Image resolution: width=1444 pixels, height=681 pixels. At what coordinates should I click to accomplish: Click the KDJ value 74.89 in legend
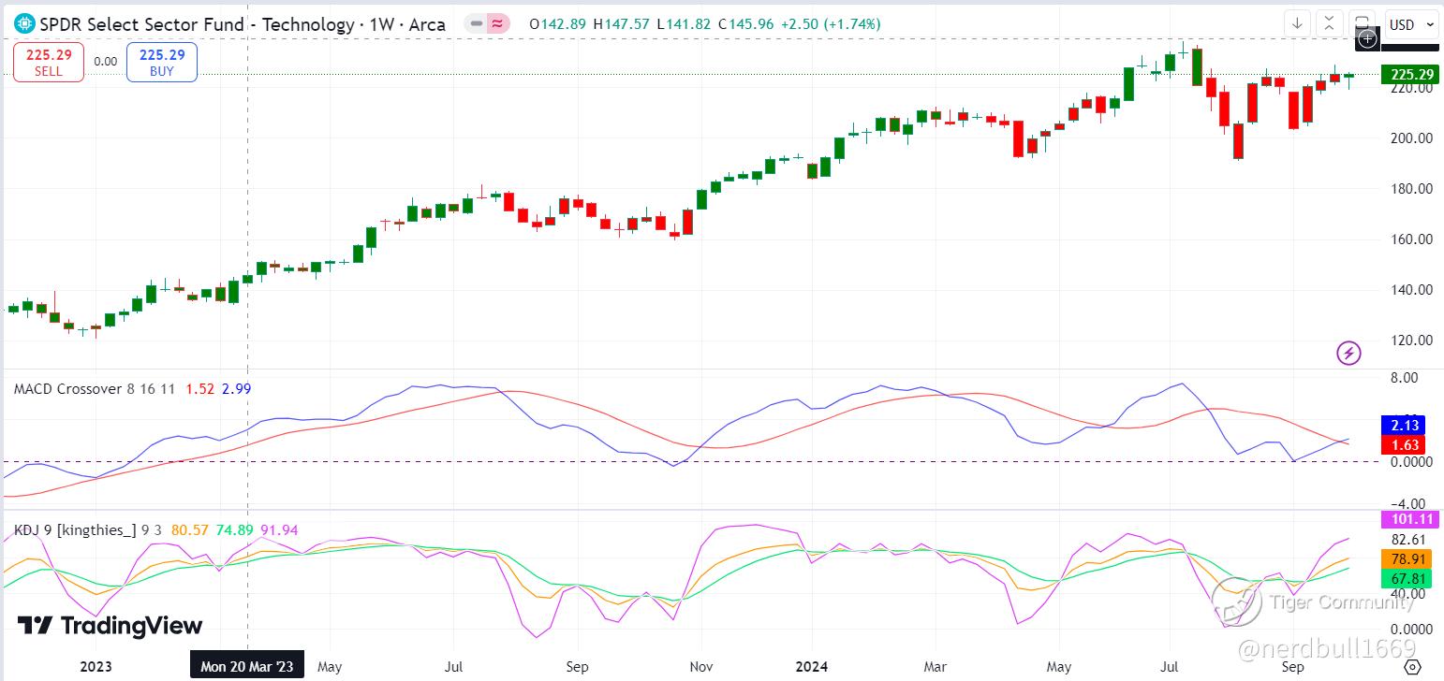[x=235, y=530]
